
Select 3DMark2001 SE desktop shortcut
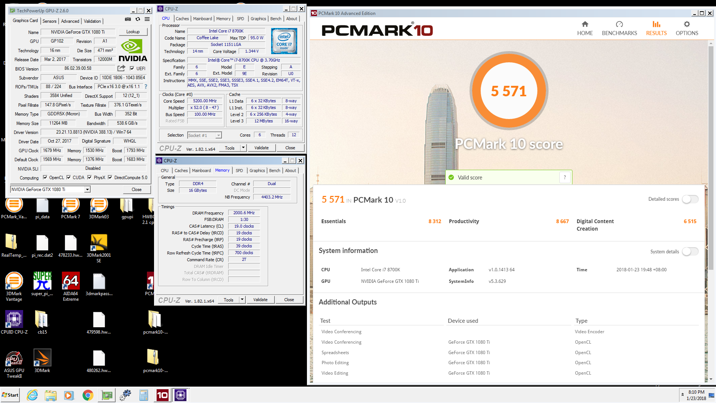click(99, 248)
